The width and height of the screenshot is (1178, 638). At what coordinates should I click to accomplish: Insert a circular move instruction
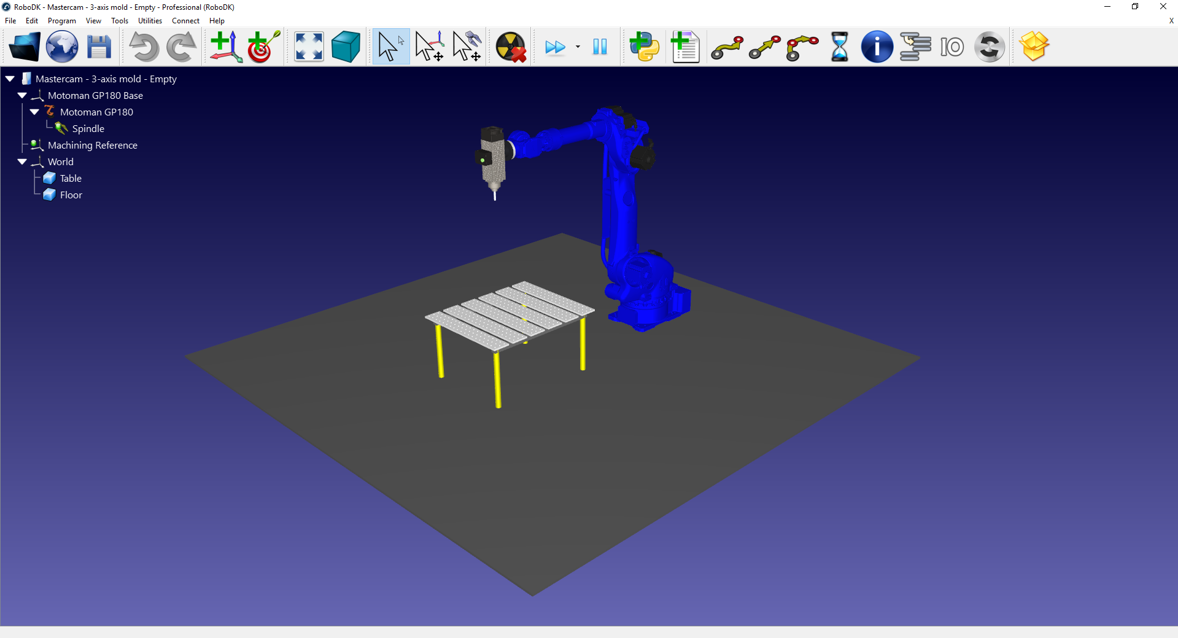802,46
